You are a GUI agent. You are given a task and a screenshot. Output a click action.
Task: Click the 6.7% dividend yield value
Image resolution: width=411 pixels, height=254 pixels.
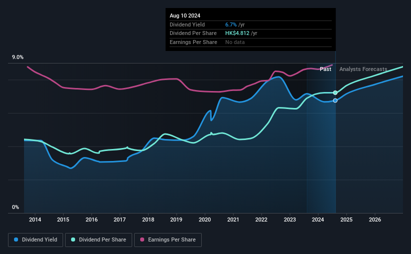tap(231, 24)
